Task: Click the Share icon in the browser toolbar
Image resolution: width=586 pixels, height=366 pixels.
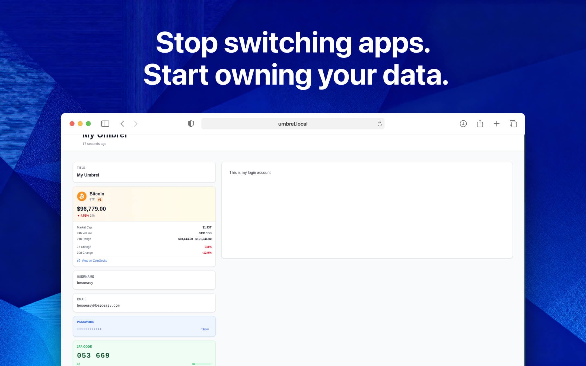Action: pos(480,123)
